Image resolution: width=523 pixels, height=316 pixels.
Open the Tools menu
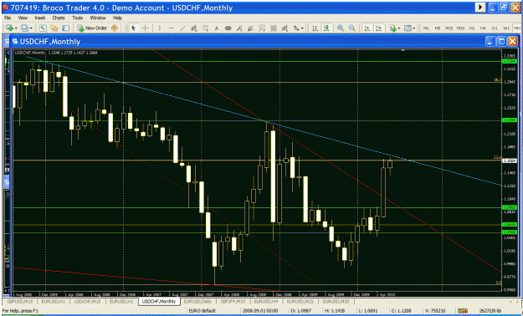click(x=77, y=18)
